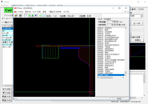The width and height of the screenshot is (148, 104).
Task: Select bb file in Deg10 list
Action: [8, 31]
